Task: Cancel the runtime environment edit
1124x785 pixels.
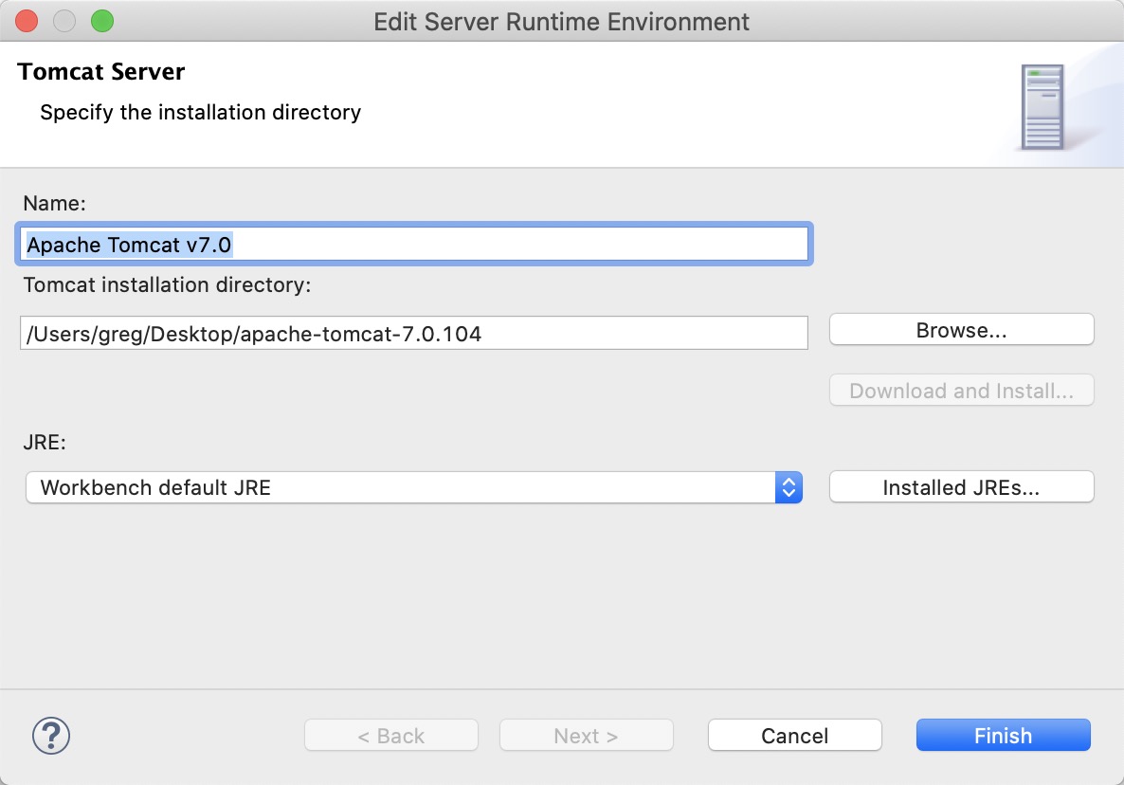Action: (795, 736)
